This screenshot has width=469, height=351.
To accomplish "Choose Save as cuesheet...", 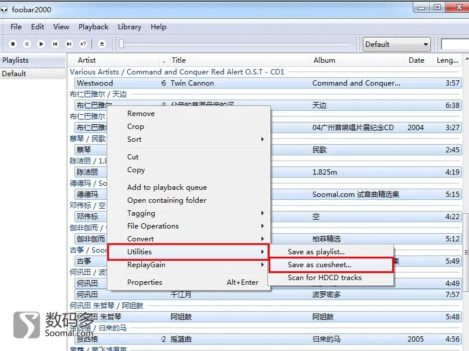I will (x=331, y=265).
